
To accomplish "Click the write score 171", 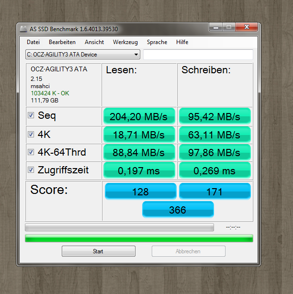I will [215, 192].
